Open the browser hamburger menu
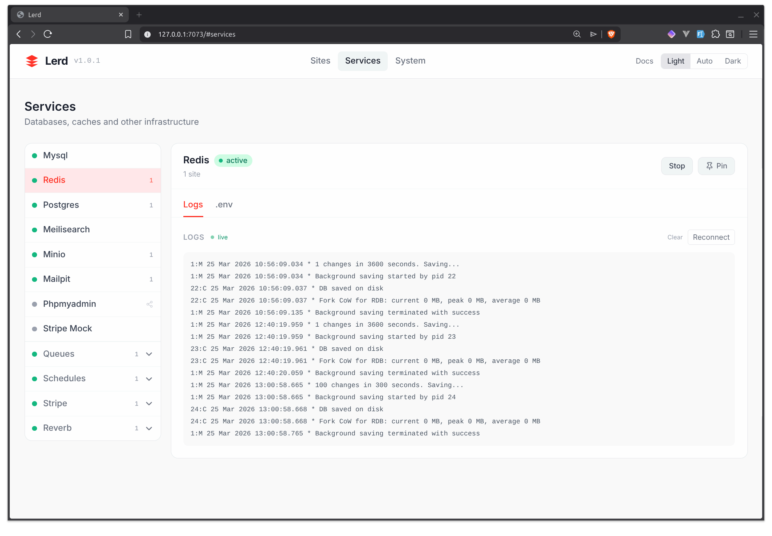772x536 pixels. pyautogui.click(x=753, y=34)
